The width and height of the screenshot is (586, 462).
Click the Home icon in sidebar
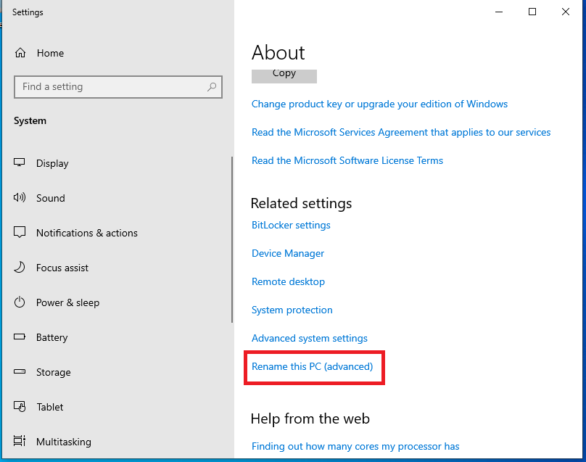click(x=20, y=53)
